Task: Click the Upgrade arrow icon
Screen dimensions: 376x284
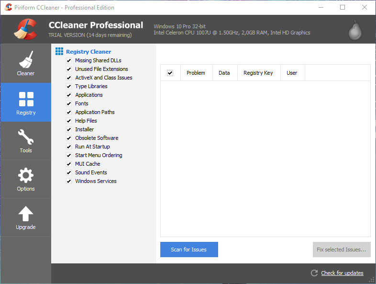Action: click(x=26, y=214)
